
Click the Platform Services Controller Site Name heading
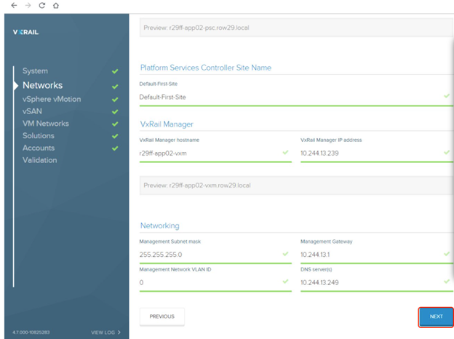(x=206, y=68)
